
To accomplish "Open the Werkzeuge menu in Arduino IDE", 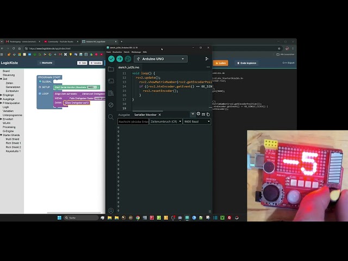I will tap(136, 52).
